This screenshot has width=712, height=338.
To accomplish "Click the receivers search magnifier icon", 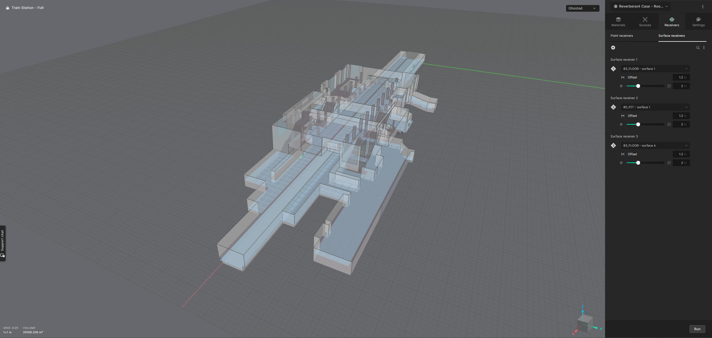I will (x=698, y=48).
